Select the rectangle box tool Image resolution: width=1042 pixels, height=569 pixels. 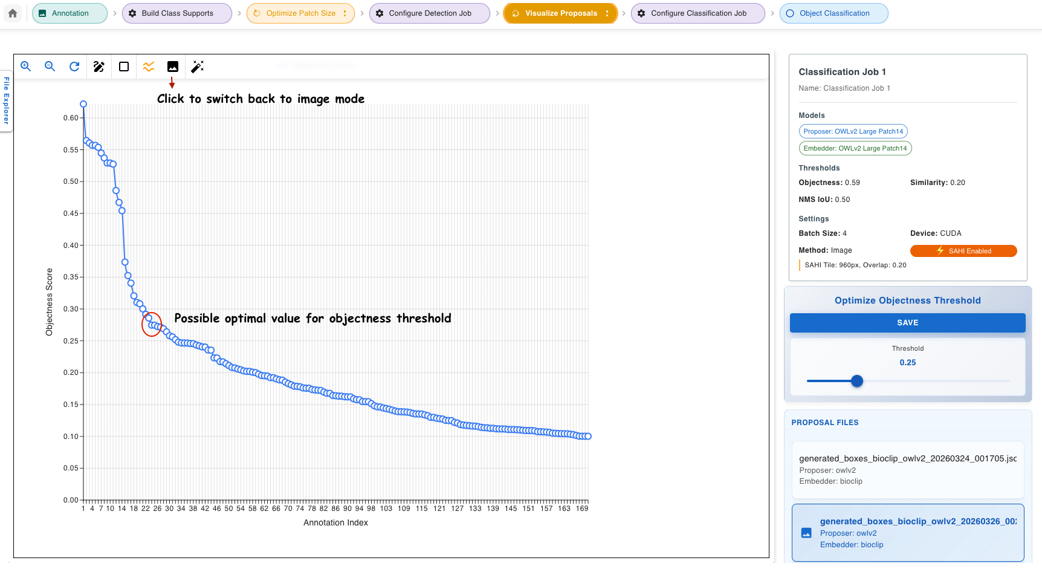pos(124,67)
